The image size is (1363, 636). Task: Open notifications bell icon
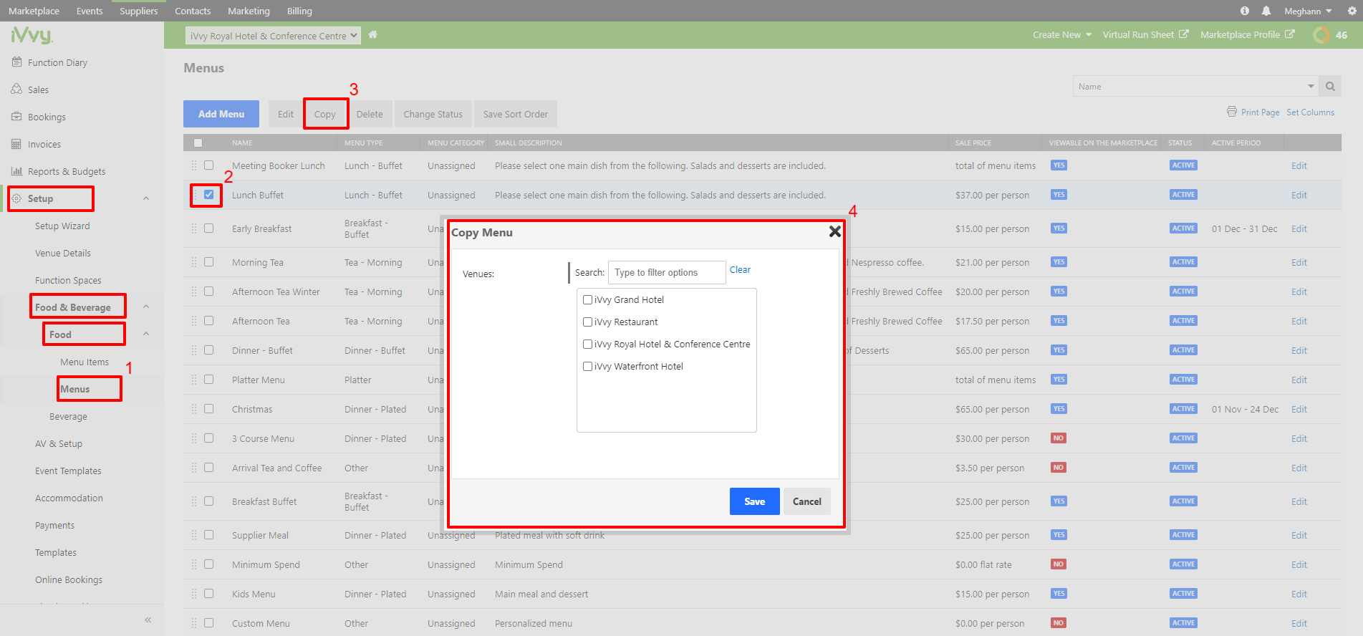pyautogui.click(x=1266, y=11)
